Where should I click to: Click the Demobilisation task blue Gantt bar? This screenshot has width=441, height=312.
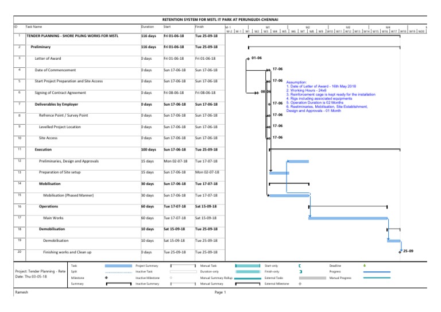coord(394,241)
